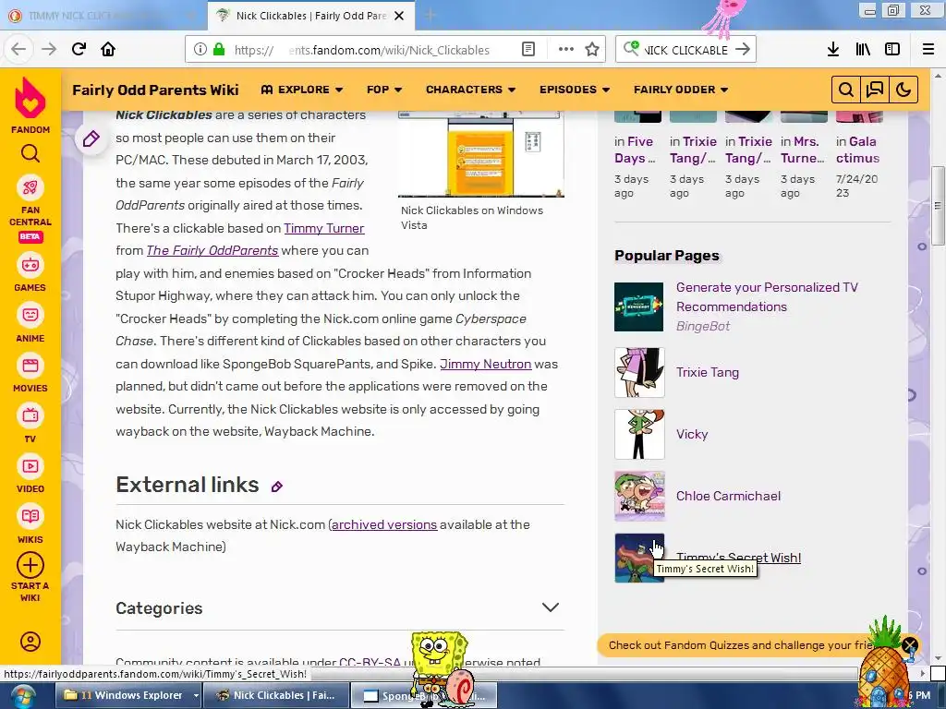Open the Fairly Odder dropdown menu
This screenshot has width=946, height=709.
(681, 90)
